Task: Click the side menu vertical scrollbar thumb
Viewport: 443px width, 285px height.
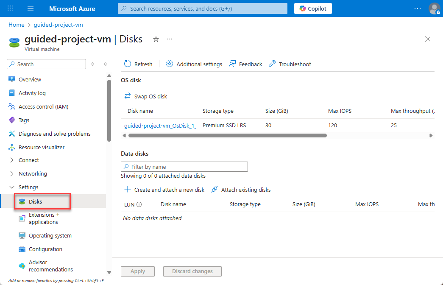Action: pyautogui.click(x=109, y=111)
